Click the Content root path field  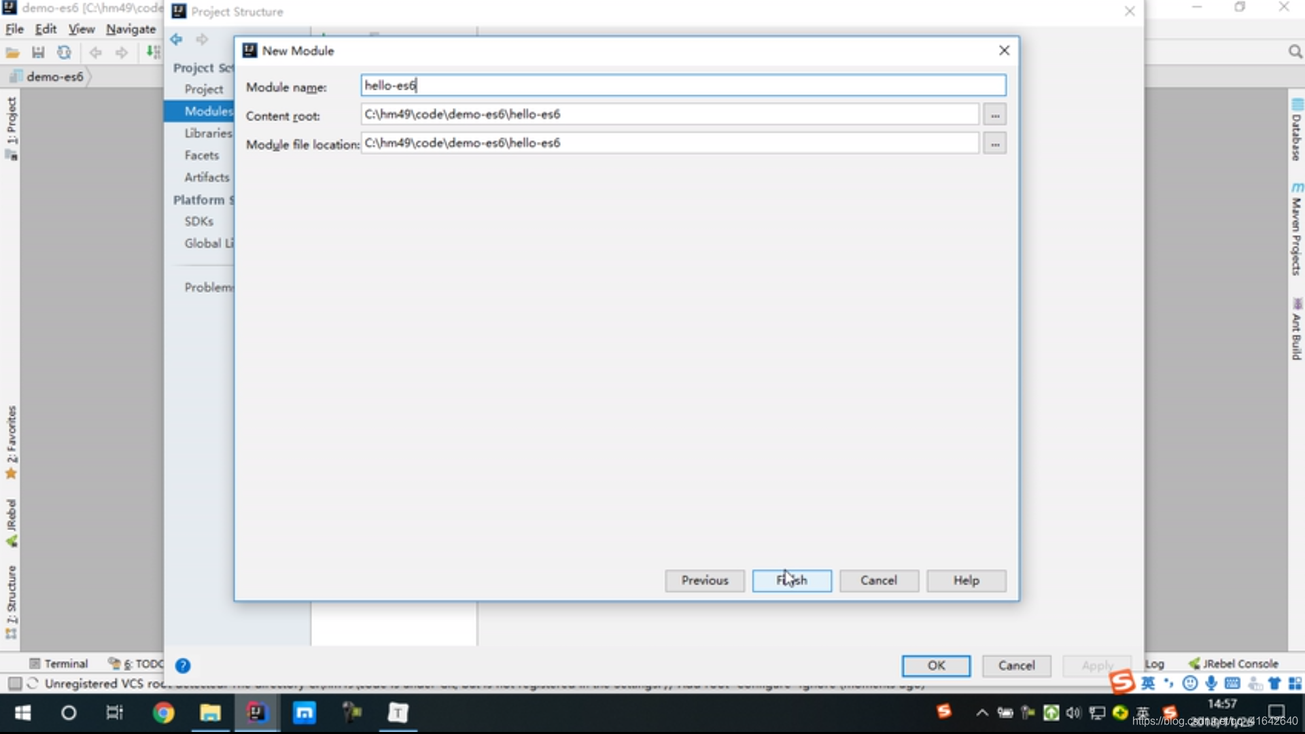tap(669, 114)
